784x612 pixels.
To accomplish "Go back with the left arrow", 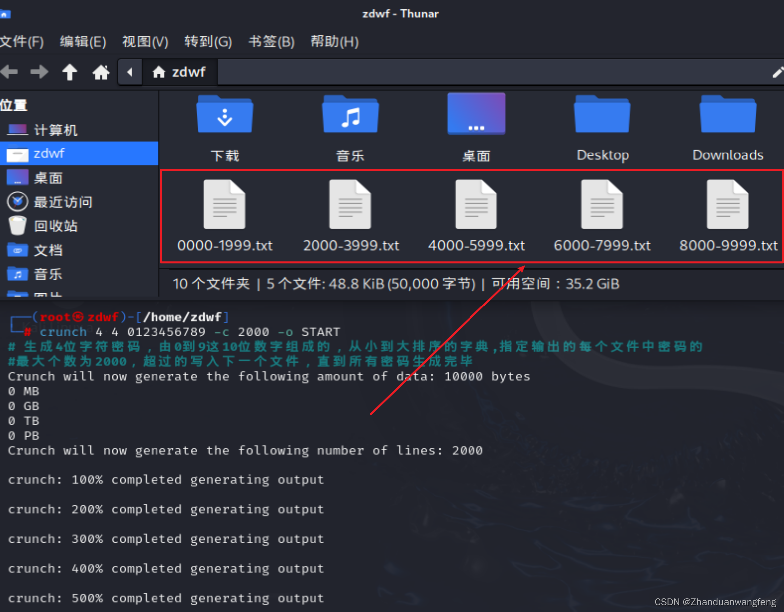I will pos(9,72).
